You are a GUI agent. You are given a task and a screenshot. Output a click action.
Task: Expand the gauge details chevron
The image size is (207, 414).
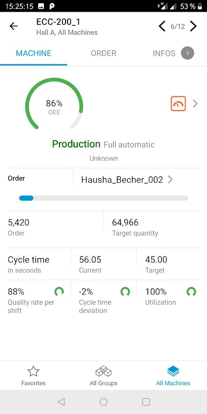[x=195, y=103]
